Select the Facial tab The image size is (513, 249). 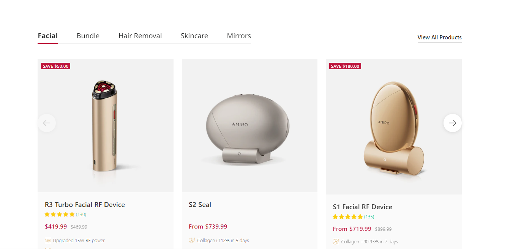48,36
